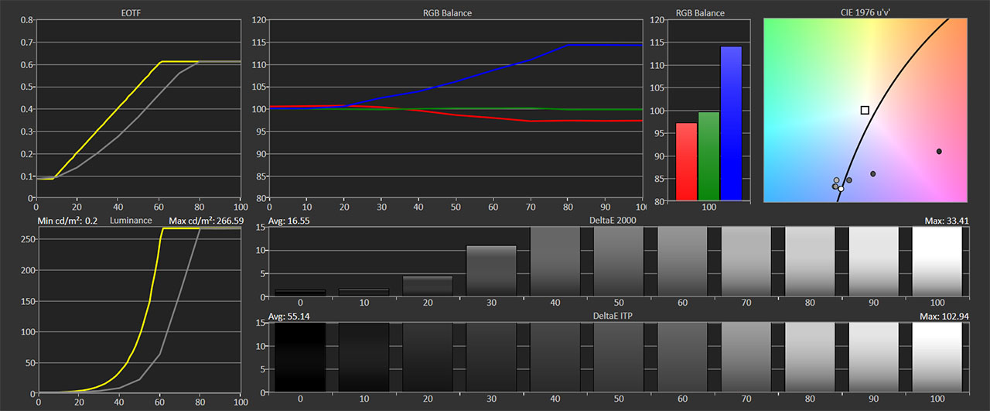Select the 100 white swatch in DeltaE 2000
Screen dimensions: 990x411
click(x=937, y=262)
